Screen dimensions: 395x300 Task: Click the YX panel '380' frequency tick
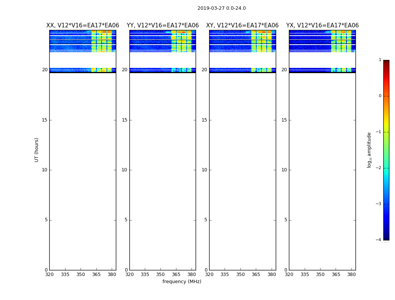click(x=351, y=274)
